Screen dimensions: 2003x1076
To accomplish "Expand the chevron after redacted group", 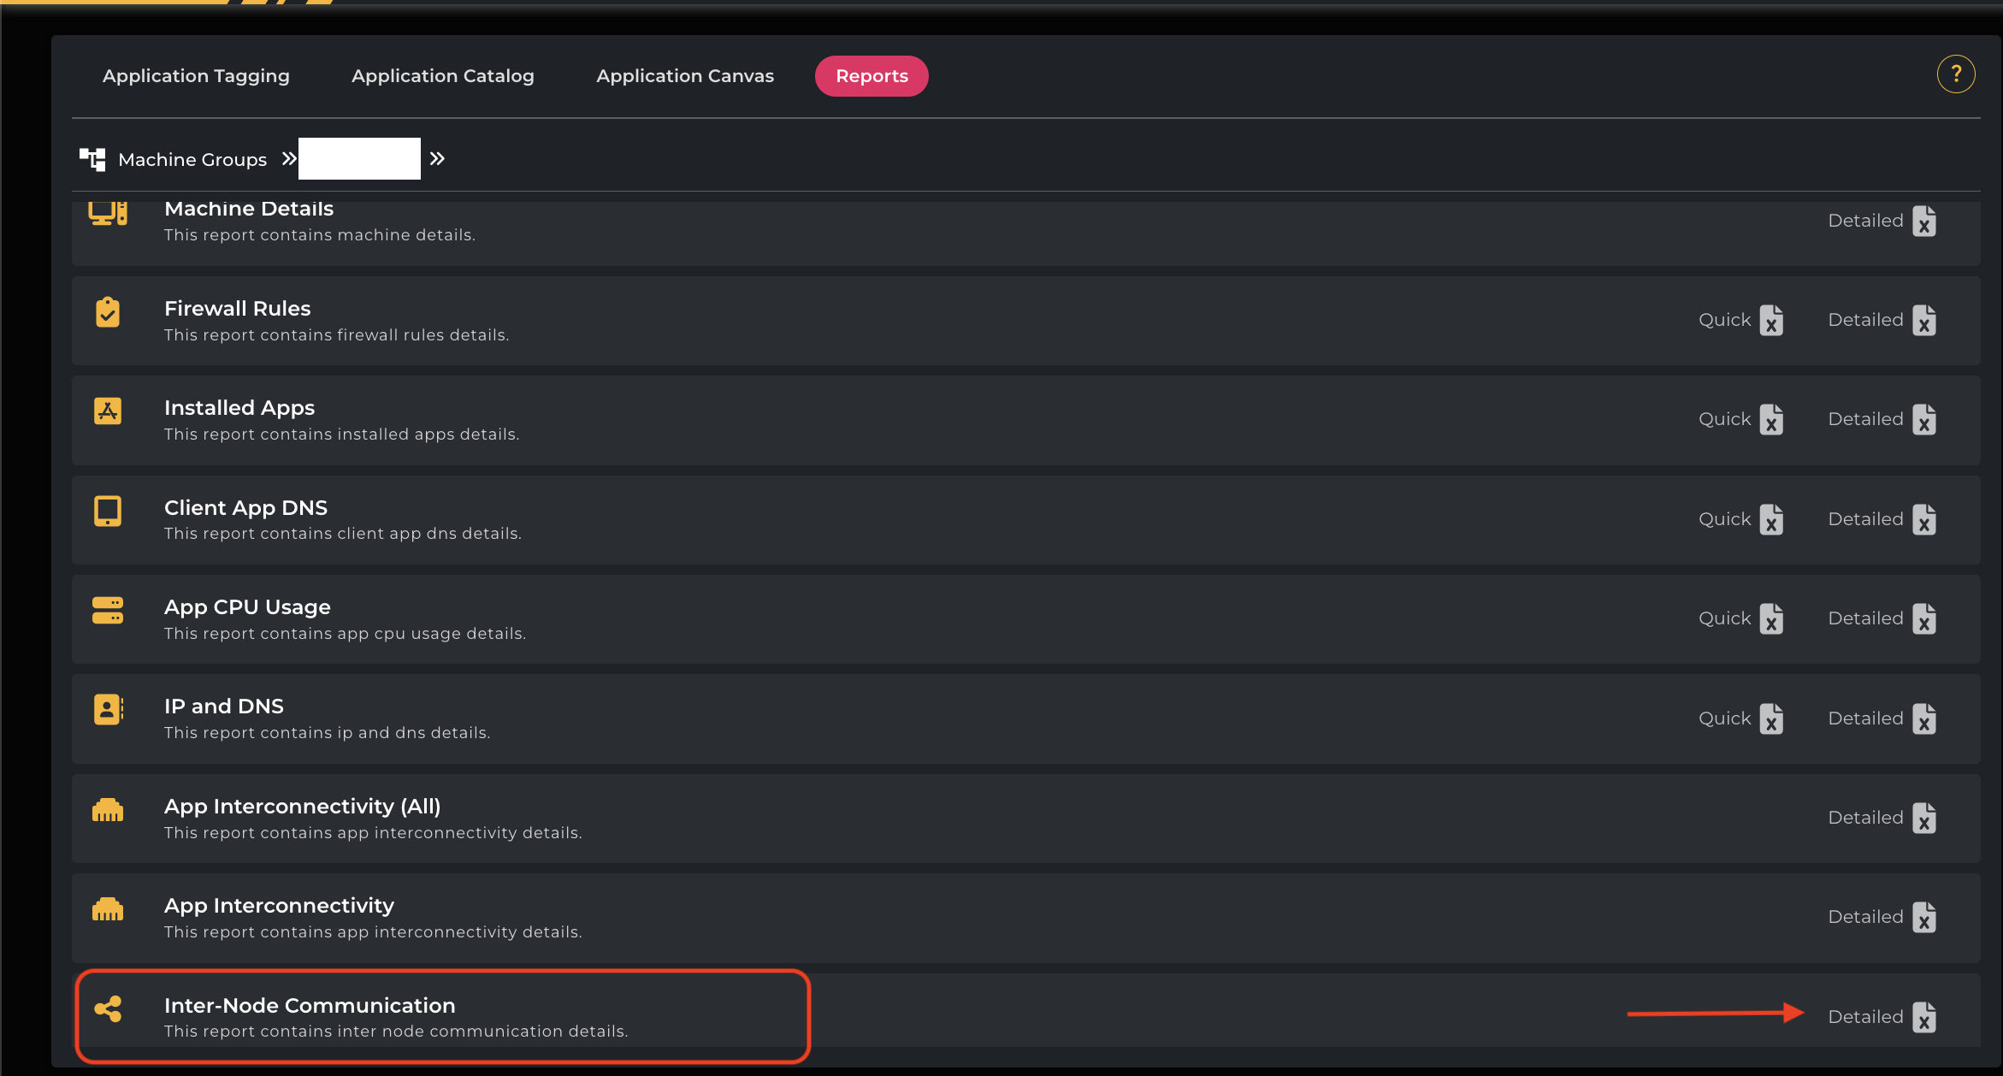I will tap(437, 159).
